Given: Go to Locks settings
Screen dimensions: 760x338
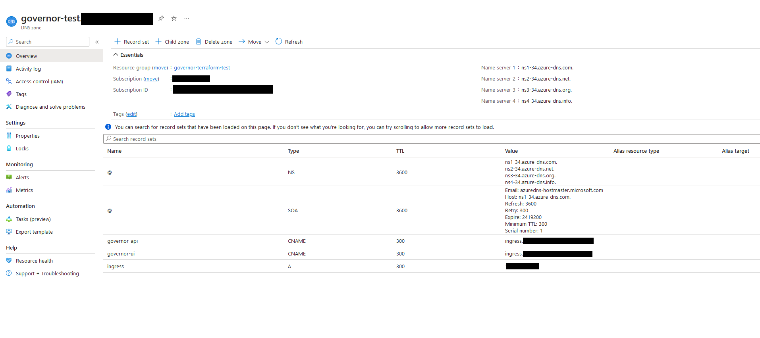Looking at the screenshot, I should 22,148.
